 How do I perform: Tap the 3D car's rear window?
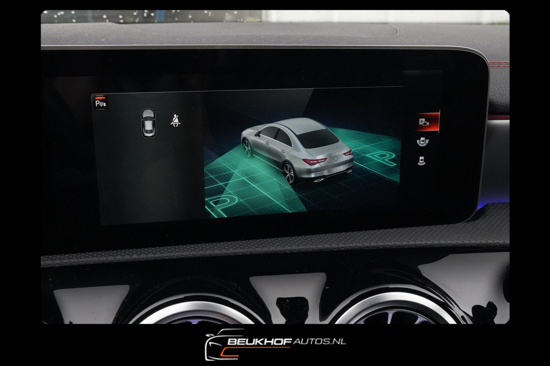[319, 137]
